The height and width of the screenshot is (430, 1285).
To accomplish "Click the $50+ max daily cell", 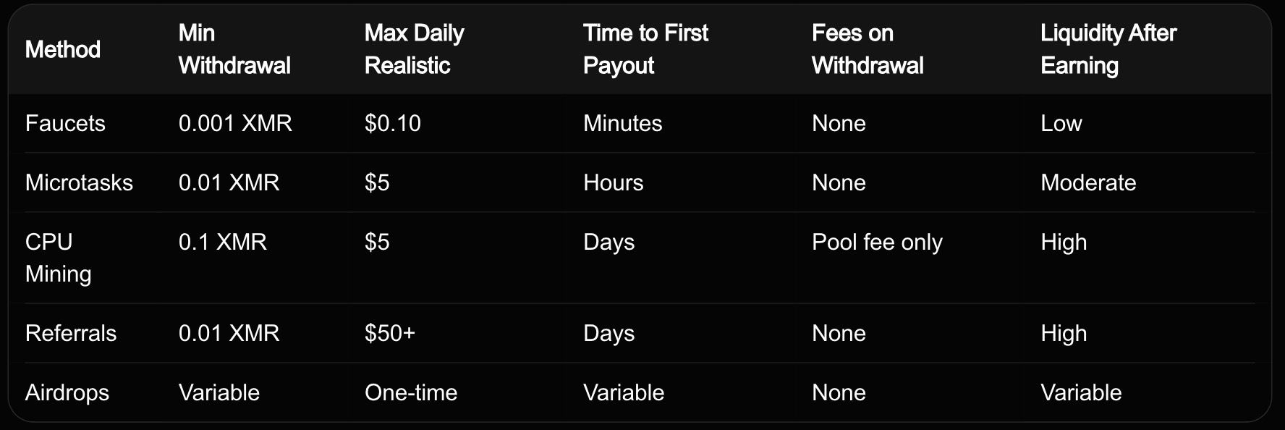I will point(390,333).
